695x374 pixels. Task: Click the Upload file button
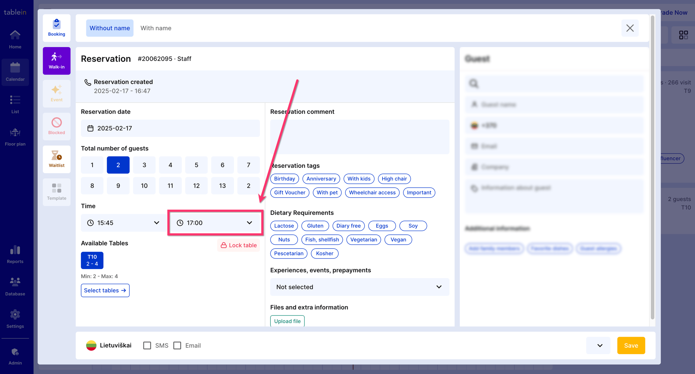(287, 321)
